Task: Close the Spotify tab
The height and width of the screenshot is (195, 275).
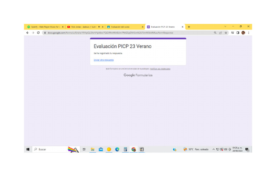Action: pyautogui.click(x=63, y=27)
